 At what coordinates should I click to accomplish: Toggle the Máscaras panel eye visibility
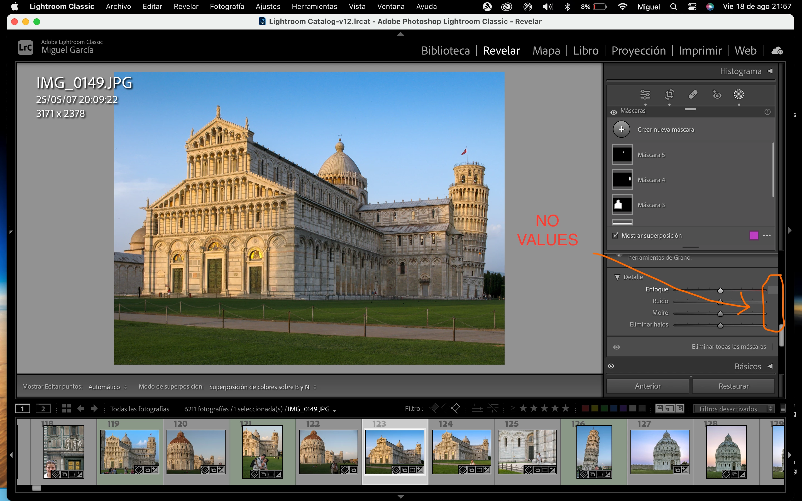pos(613,112)
